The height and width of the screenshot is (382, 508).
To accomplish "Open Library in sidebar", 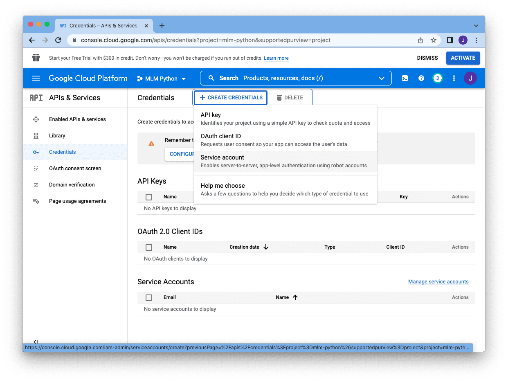I will tap(75, 136).
